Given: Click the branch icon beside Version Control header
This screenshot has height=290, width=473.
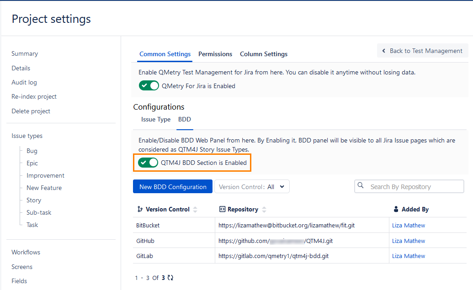Looking at the screenshot, I should [140, 209].
